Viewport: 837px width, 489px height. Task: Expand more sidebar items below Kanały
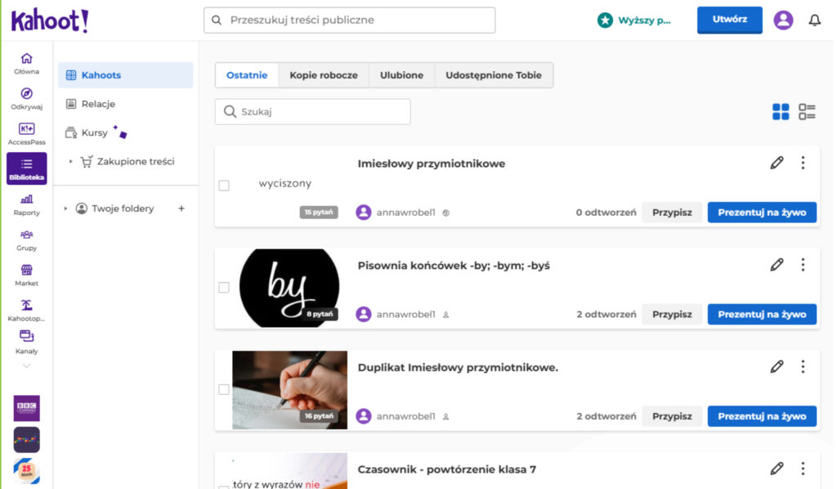pos(26,366)
